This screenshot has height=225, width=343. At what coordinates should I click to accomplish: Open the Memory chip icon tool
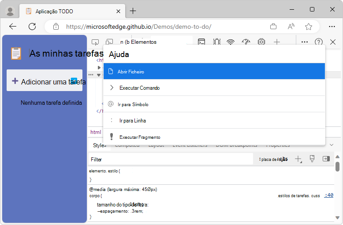[261, 42]
